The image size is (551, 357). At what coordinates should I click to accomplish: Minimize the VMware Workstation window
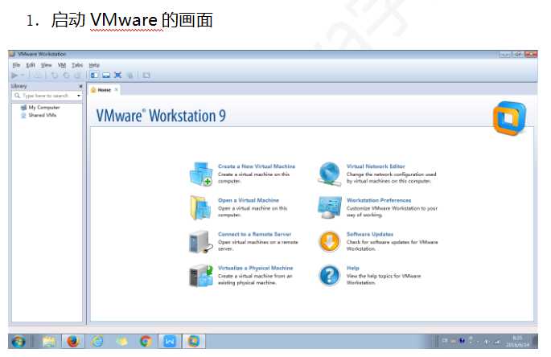tap(505, 54)
